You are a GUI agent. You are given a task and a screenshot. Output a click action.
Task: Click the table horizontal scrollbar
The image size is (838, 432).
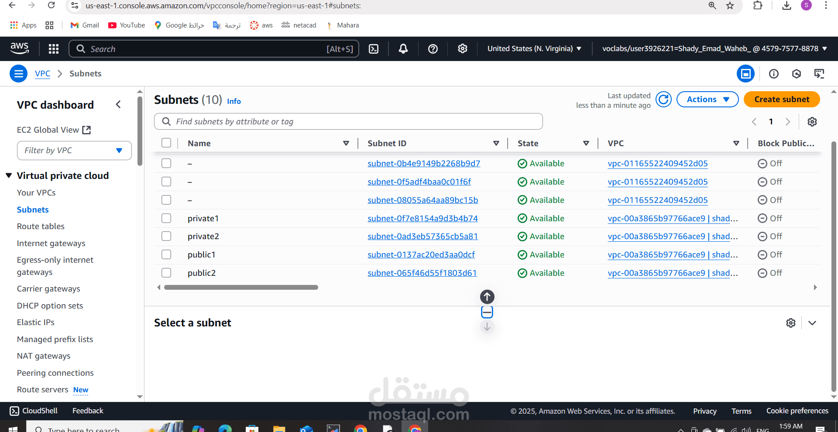point(241,288)
